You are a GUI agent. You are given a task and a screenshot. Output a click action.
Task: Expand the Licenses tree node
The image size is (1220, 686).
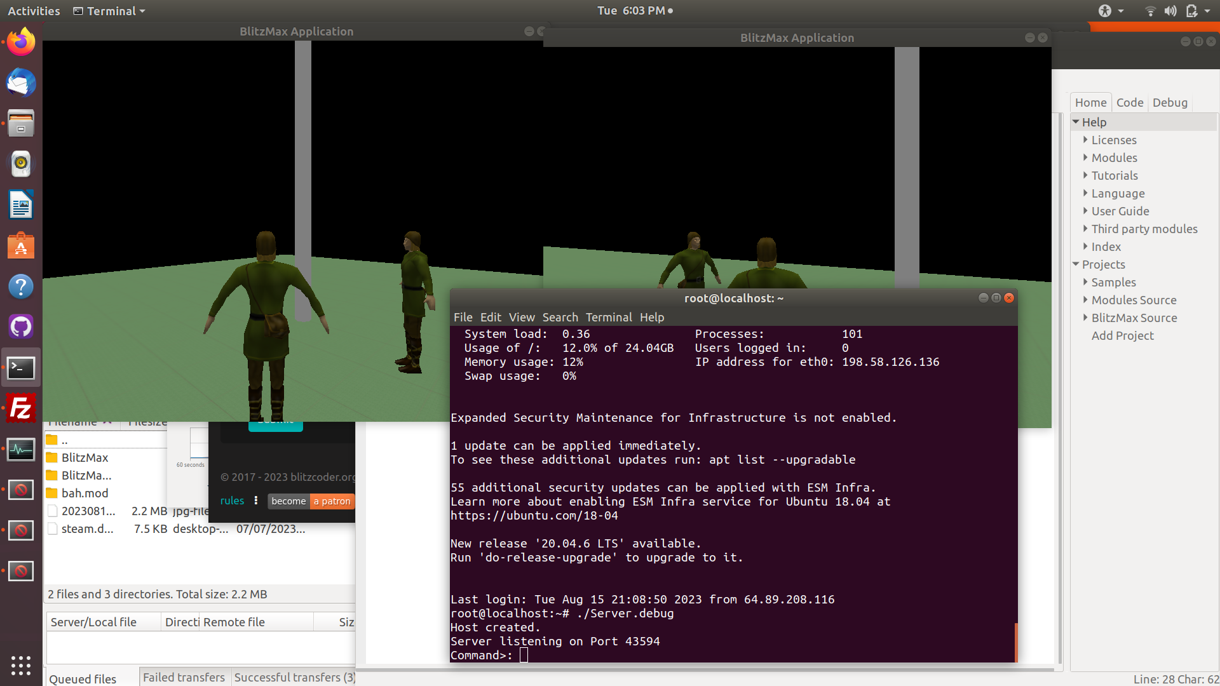[x=1085, y=140]
